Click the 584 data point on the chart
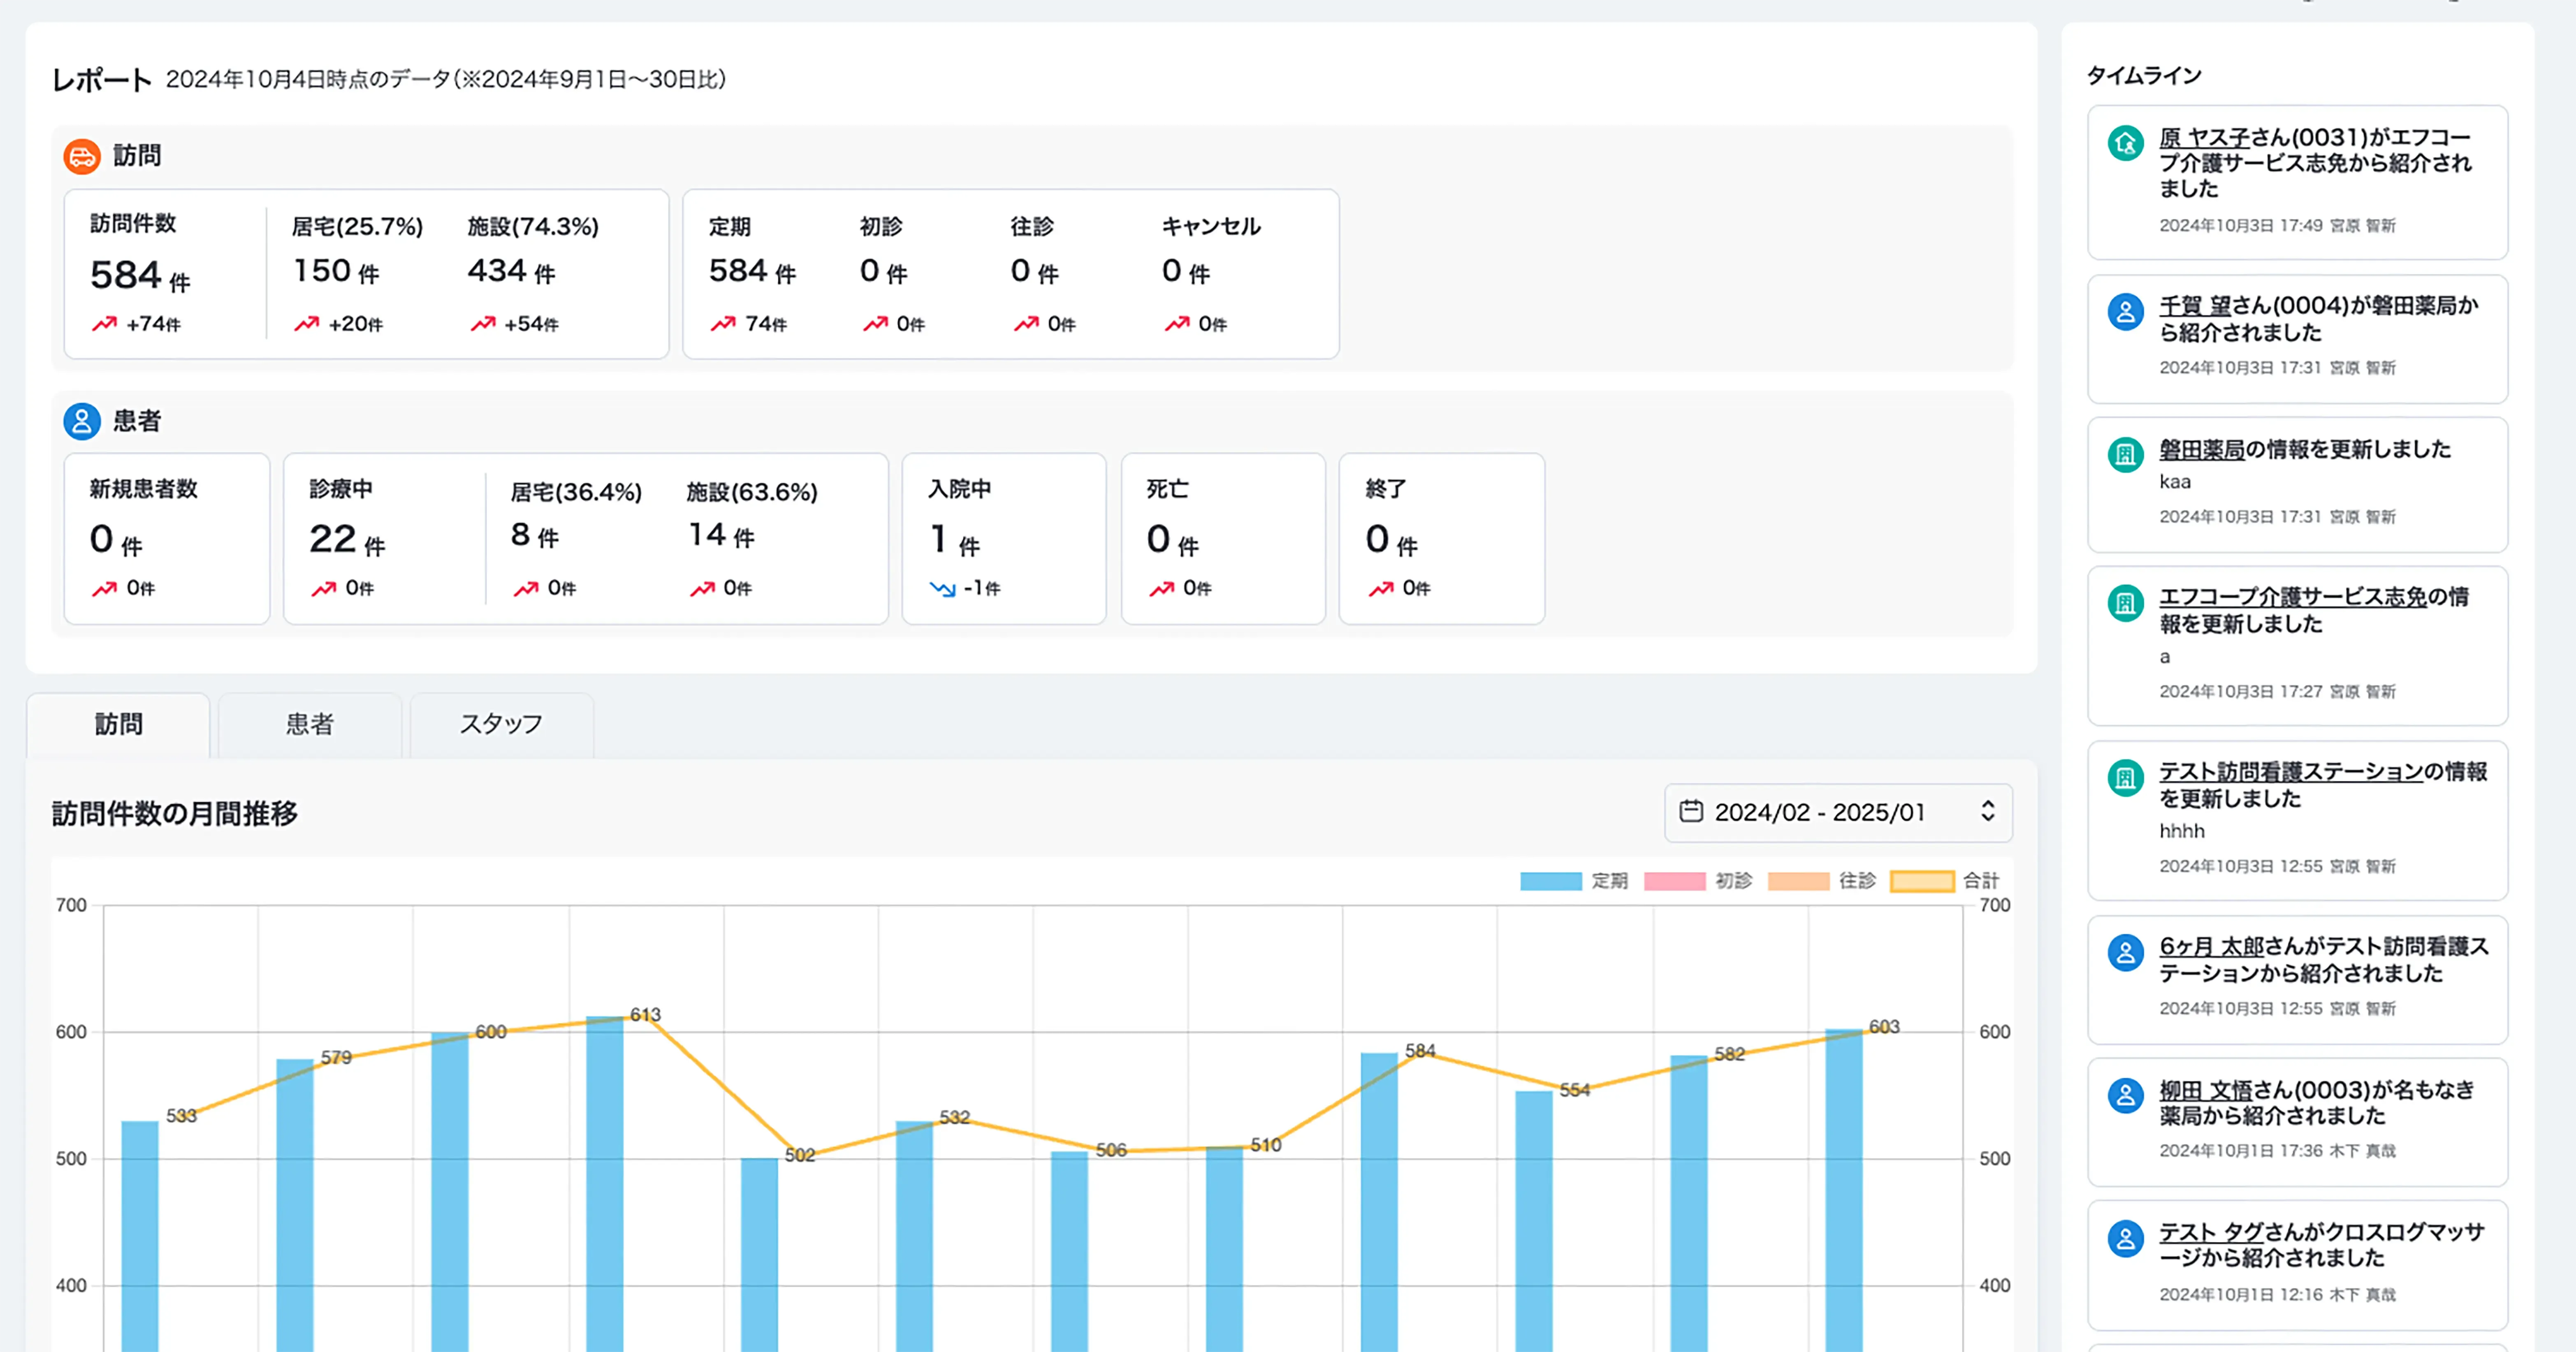Image resolution: width=2576 pixels, height=1352 pixels. pyautogui.click(x=1420, y=1052)
